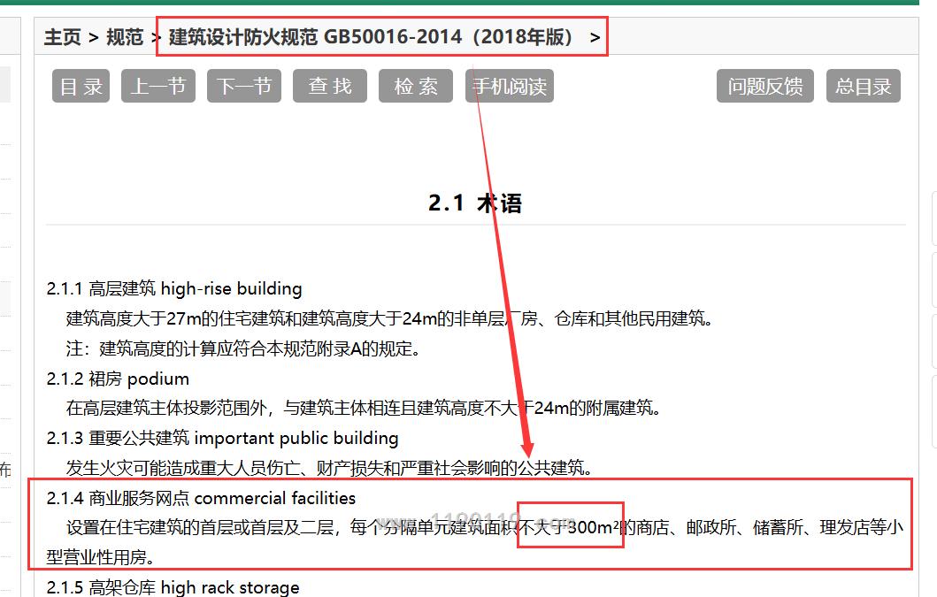This screenshot has width=937, height=597.
Task: Open the 检索 search button
Action: 416,86
